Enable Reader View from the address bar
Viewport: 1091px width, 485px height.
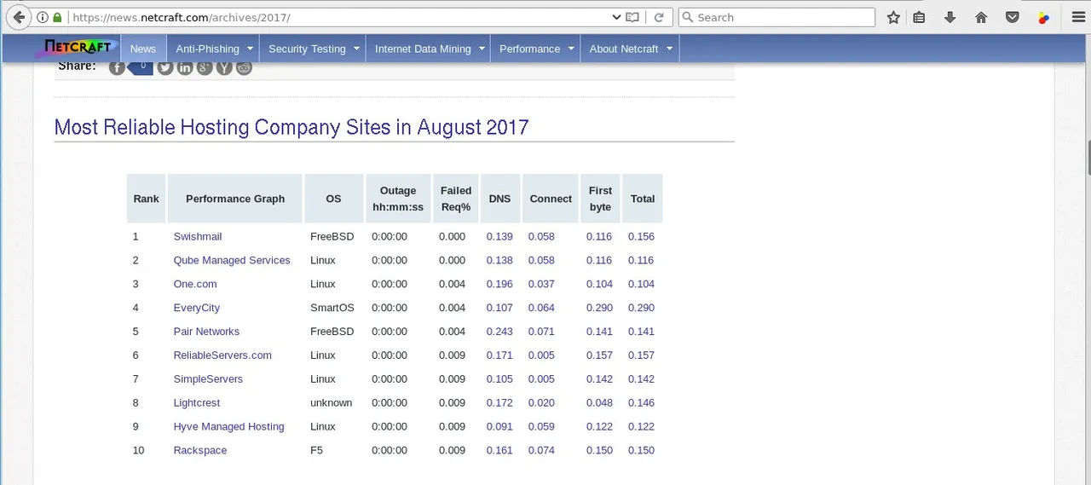[x=632, y=17]
